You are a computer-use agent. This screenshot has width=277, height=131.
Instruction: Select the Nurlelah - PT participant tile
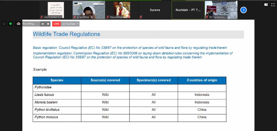pos(188,10)
